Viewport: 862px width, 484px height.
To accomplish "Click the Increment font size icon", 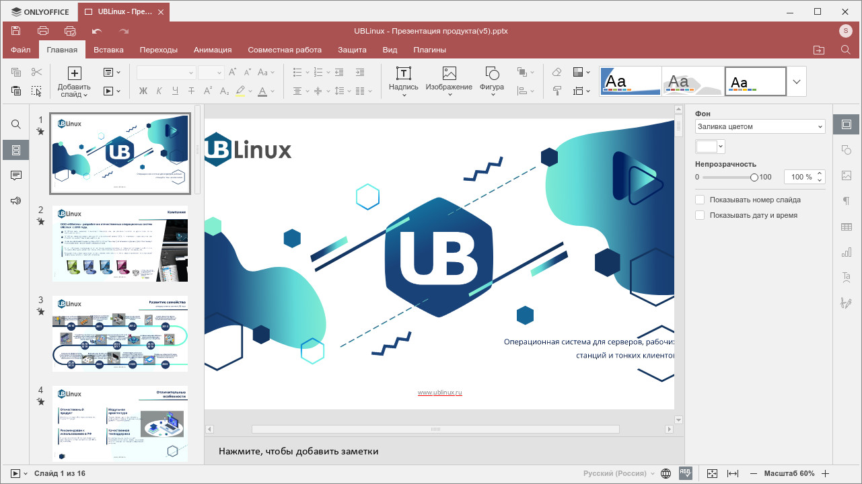I will [x=232, y=72].
